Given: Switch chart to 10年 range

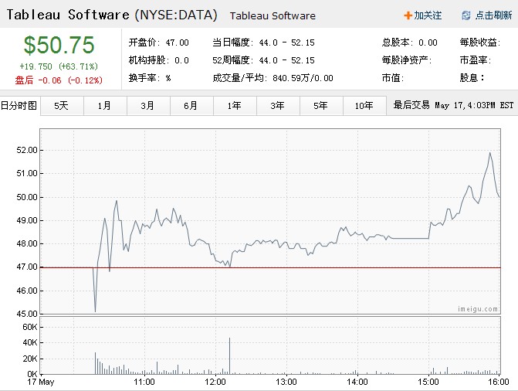Looking at the screenshot, I should [364, 106].
